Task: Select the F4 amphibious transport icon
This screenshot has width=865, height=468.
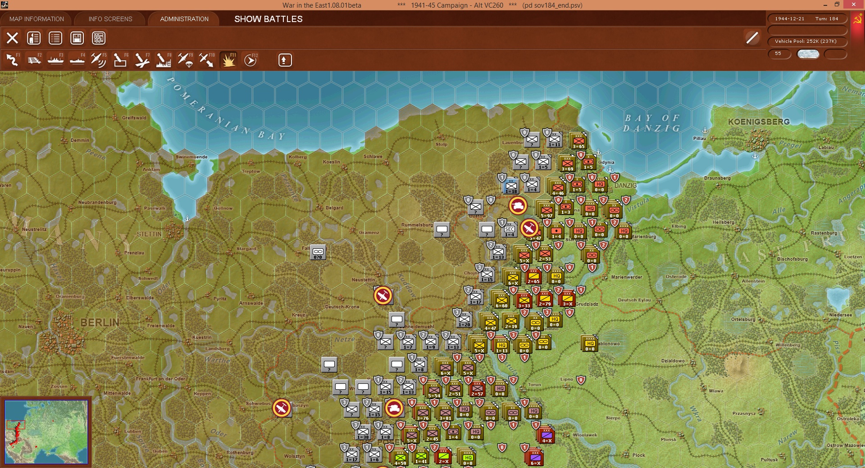Action: click(x=77, y=60)
